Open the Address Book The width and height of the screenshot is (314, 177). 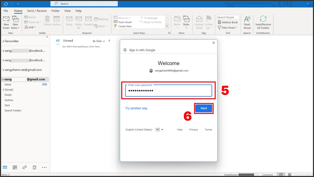tap(228, 22)
